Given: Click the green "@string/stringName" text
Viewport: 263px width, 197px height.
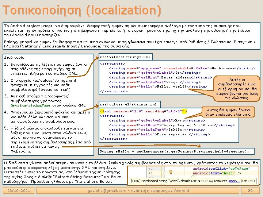Looking at the screenshot, I should (30, 105).
